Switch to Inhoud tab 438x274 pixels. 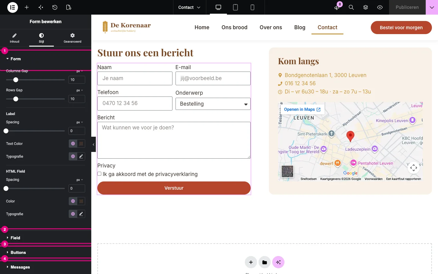[14, 38]
